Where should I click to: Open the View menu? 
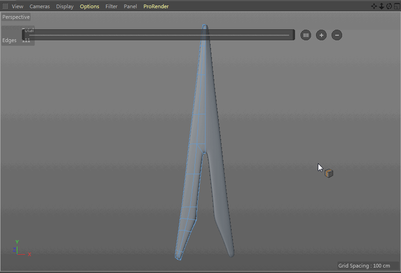(x=17, y=6)
